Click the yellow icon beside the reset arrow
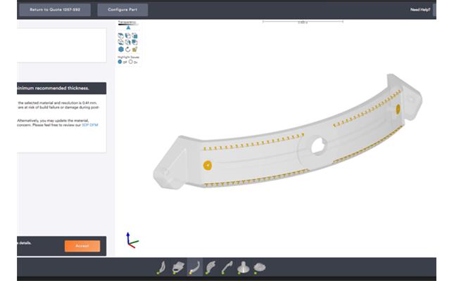Viewport: 454px width, 281px height. pyautogui.click(x=134, y=49)
